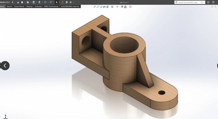Click the Rebuild traffic light icon
Screen dimensions: 218x119
point(63,2)
